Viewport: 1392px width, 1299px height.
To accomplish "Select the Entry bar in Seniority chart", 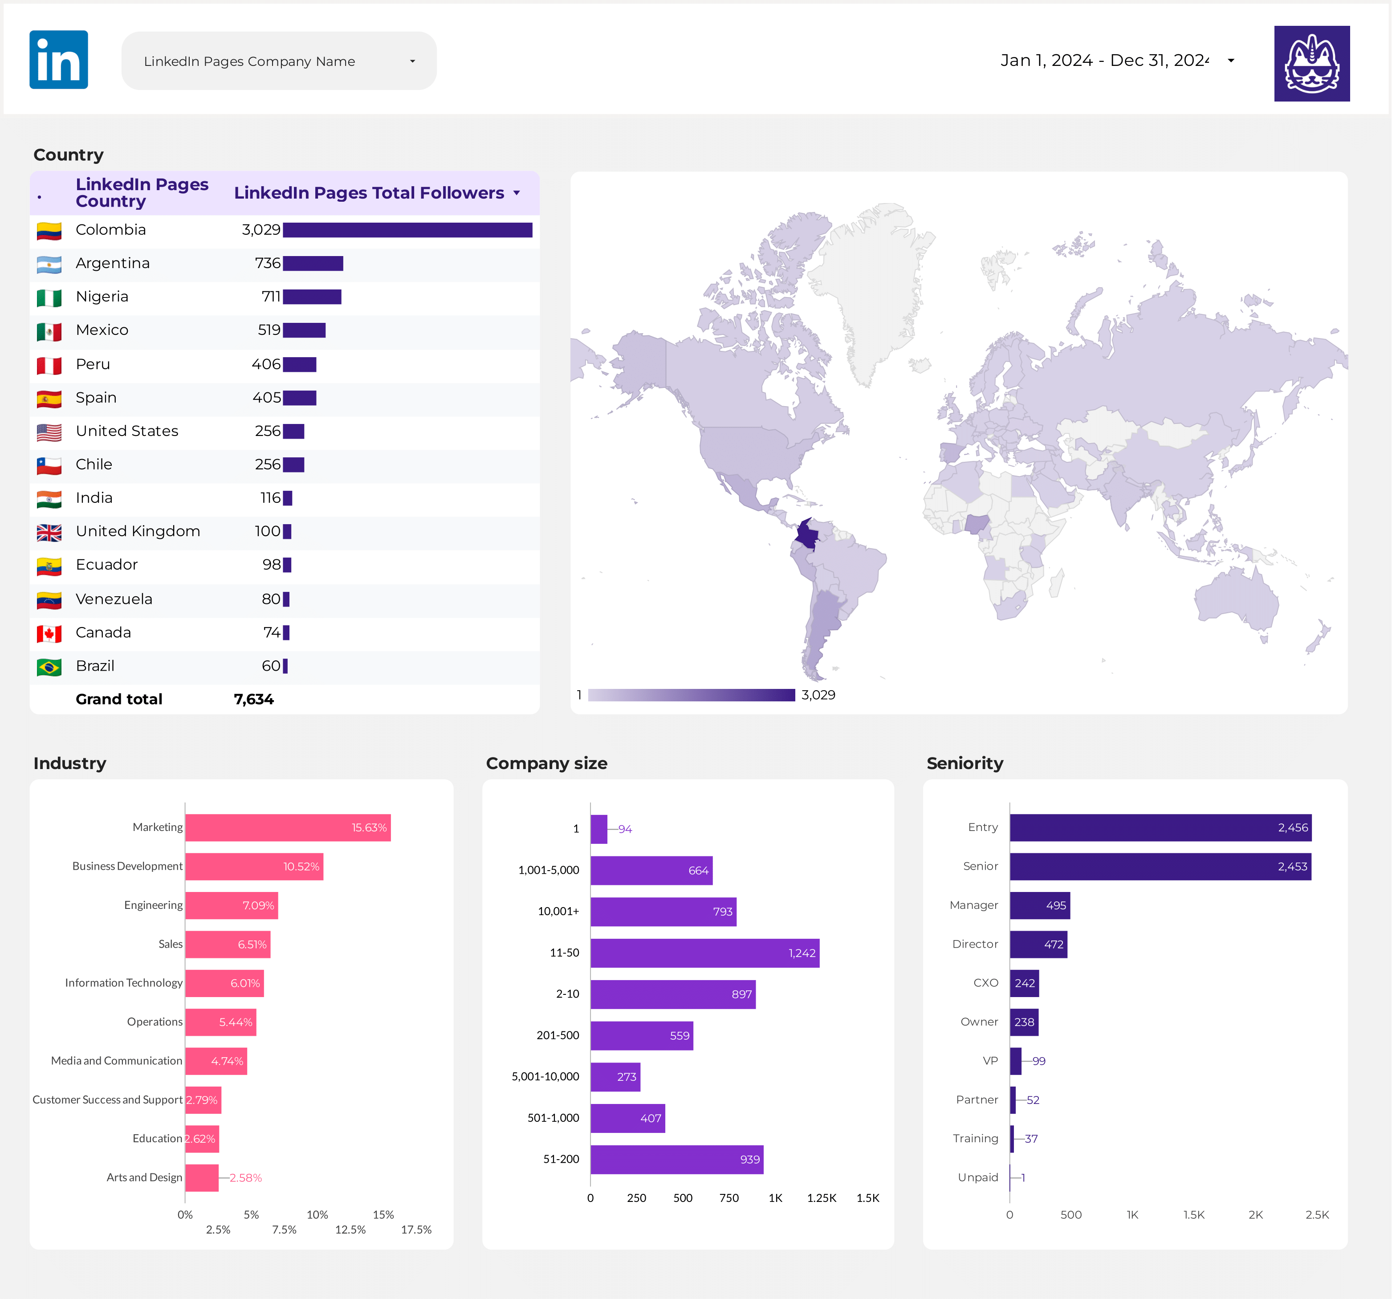I will (x=1160, y=827).
